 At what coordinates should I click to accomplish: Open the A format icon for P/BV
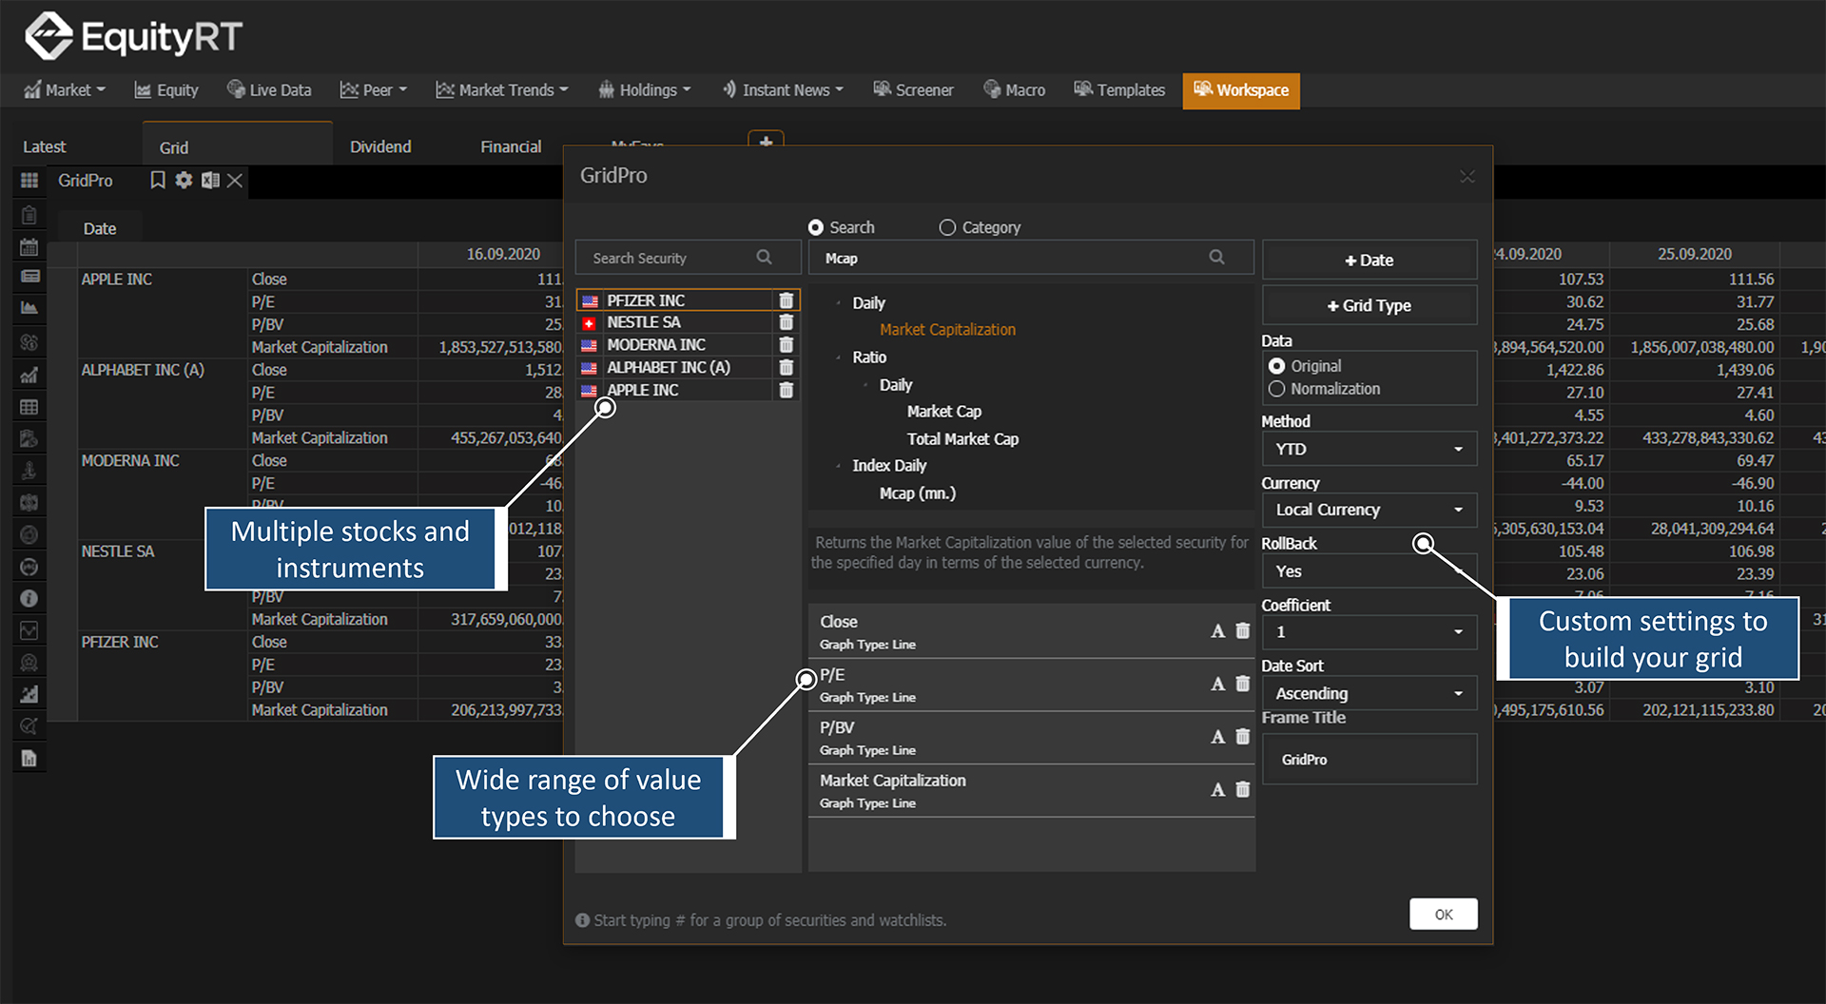[x=1217, y=737]
